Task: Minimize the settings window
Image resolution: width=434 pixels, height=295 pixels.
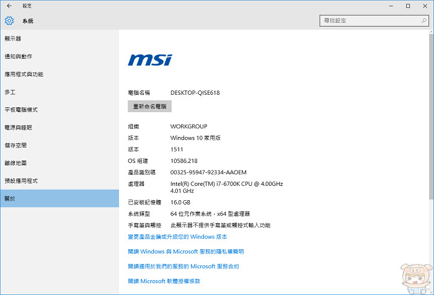Action: (x=391, y=6)
